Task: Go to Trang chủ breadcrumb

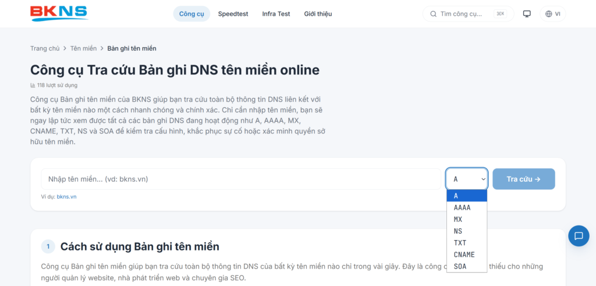Action: [45, 48]
